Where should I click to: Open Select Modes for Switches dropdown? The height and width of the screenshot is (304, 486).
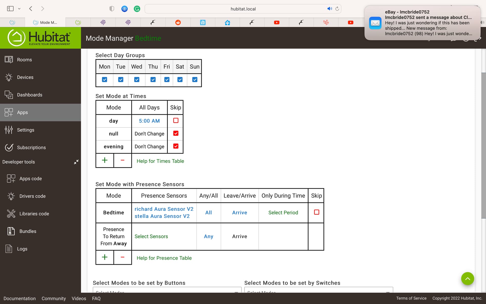click(x=318, y=290)
